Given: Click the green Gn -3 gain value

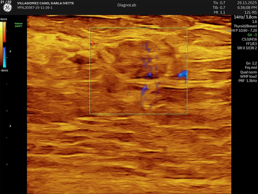Looking at the screenshot, I should pos(252,35).
